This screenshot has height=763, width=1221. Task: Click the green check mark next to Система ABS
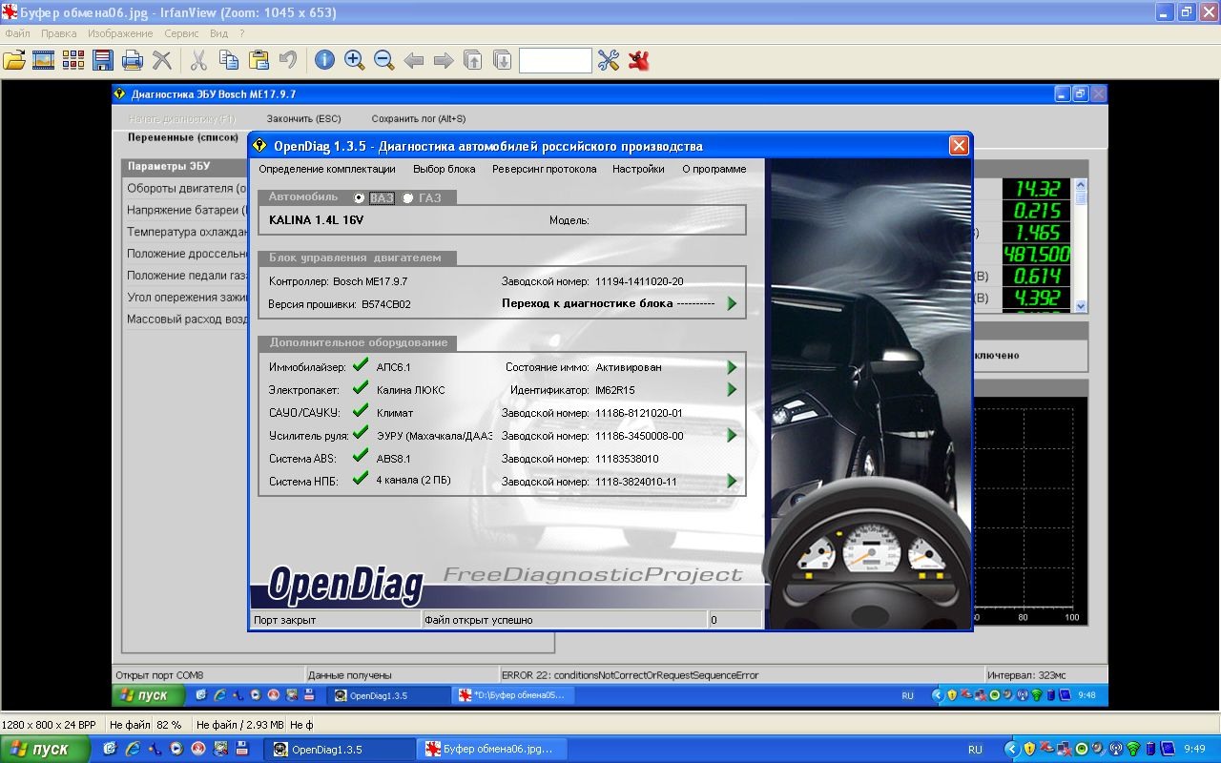pos(360,456)
